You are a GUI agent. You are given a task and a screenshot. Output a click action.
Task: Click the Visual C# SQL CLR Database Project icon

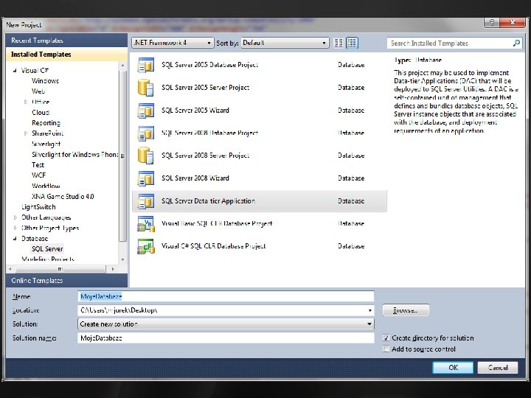[146, 246]
